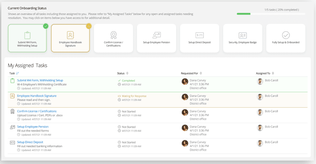Click clock icon beside License Not Started

[119, 111]
